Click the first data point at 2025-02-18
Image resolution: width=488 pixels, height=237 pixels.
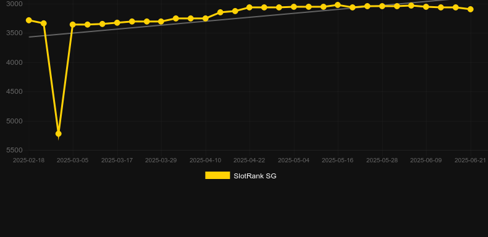click(x=29, y=20)
